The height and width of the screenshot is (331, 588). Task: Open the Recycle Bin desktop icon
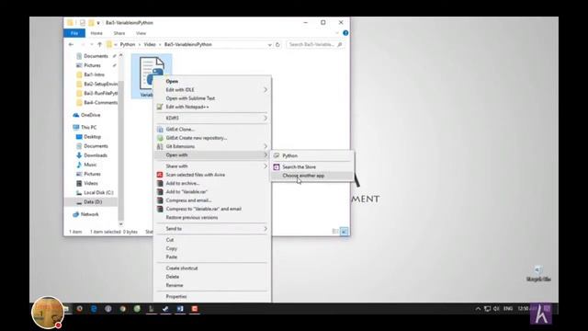[x=538, y=274]
